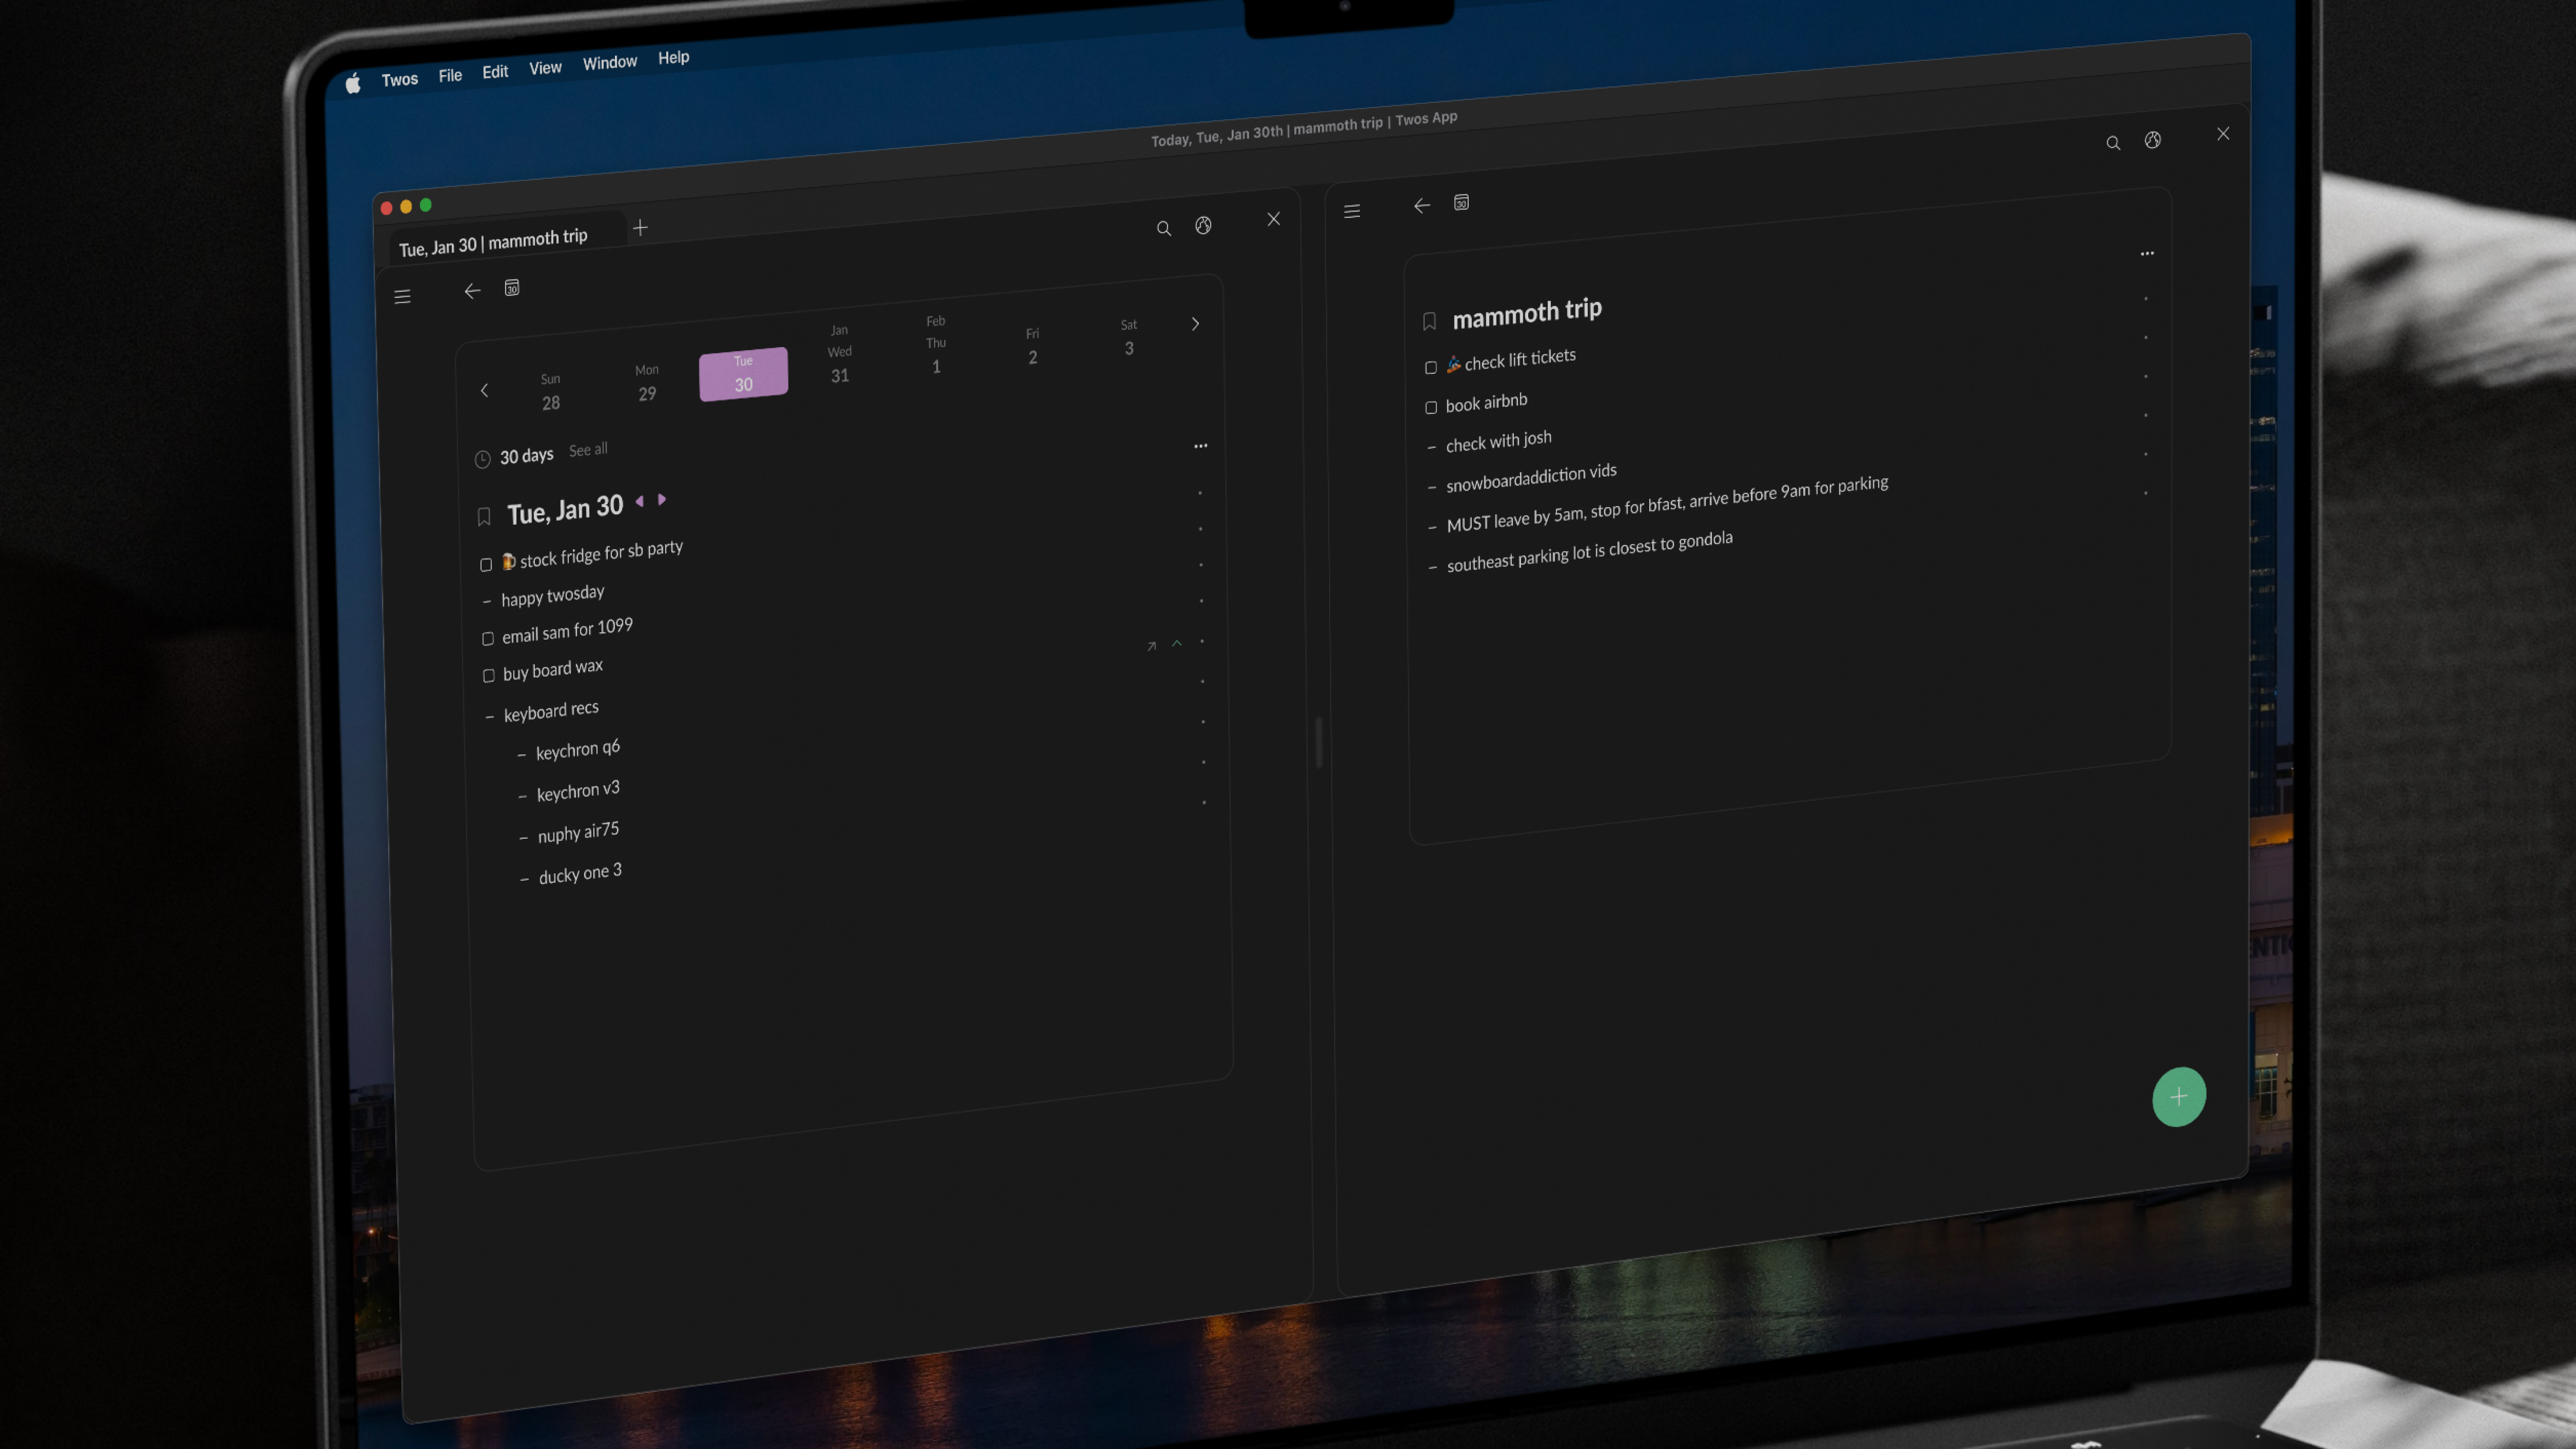
Task: Click the calendar today icon in right pane
Action: pyautogui.click(x=1462, y=203)
